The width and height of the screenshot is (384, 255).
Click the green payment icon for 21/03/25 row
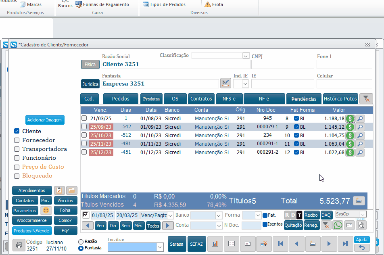pos(350,119)
